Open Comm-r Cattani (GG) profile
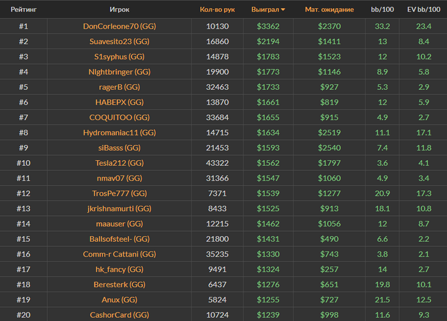 pos(119,254)
